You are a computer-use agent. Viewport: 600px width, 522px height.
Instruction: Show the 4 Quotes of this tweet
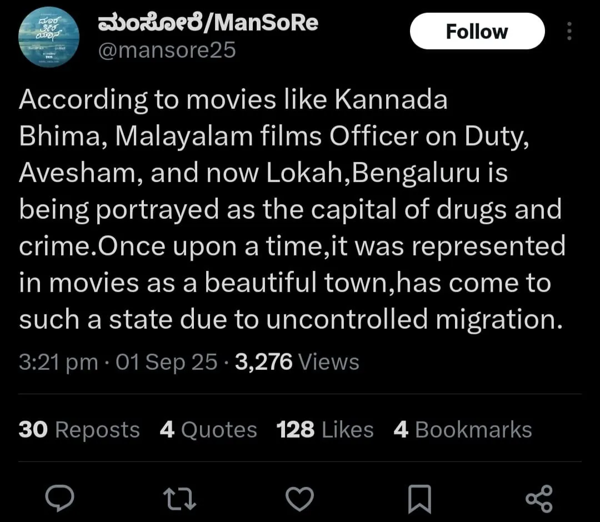(208, 429)
